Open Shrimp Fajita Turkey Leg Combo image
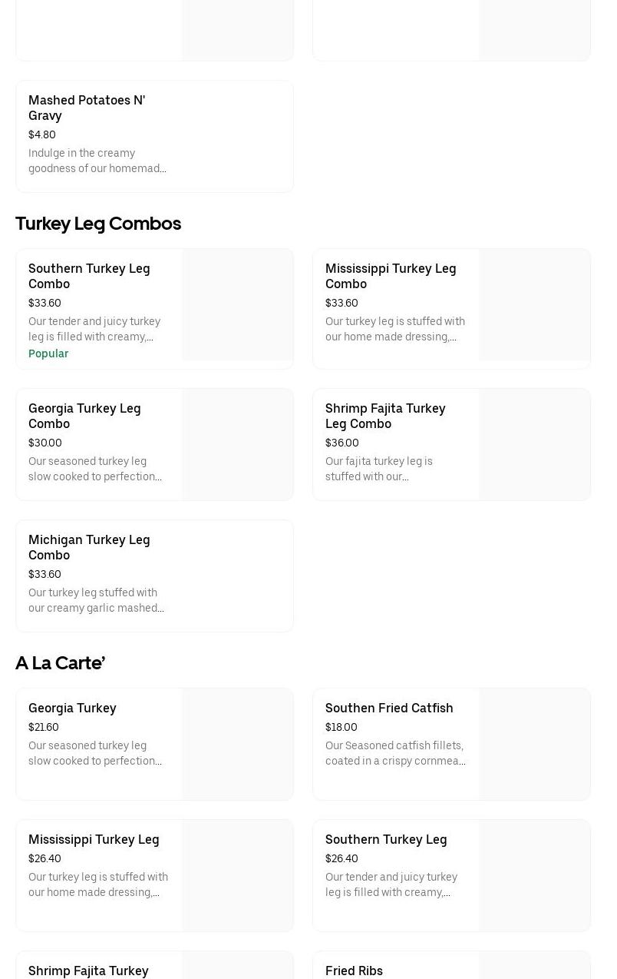Screen dimensions: 617x979 (534, 444)
